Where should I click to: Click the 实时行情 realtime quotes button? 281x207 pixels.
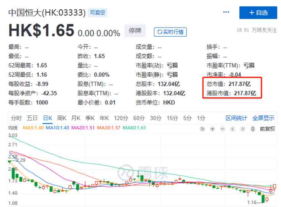tap(170, 32)
